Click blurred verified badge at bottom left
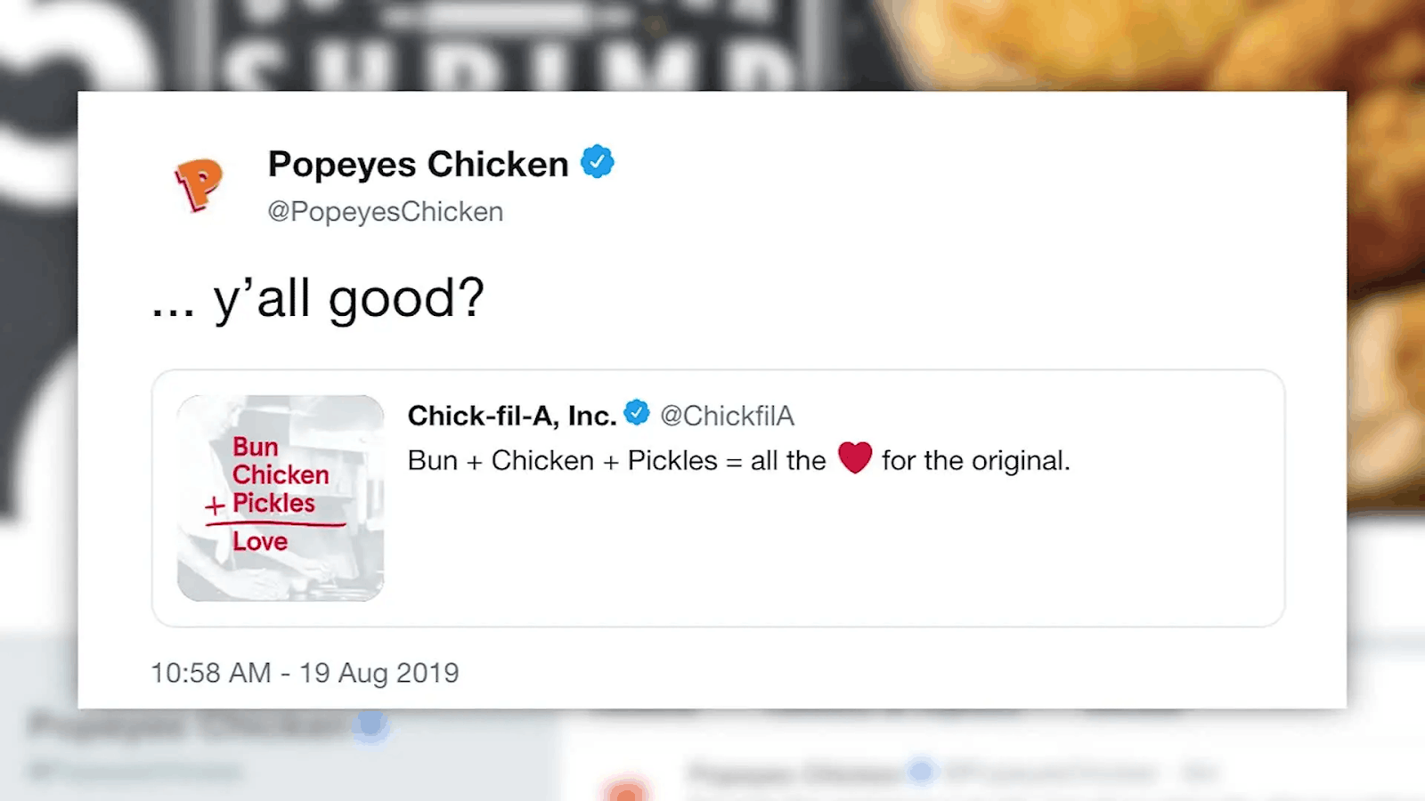The height and width of the screenshot is (801, 1425). click(x=370, y=725)
